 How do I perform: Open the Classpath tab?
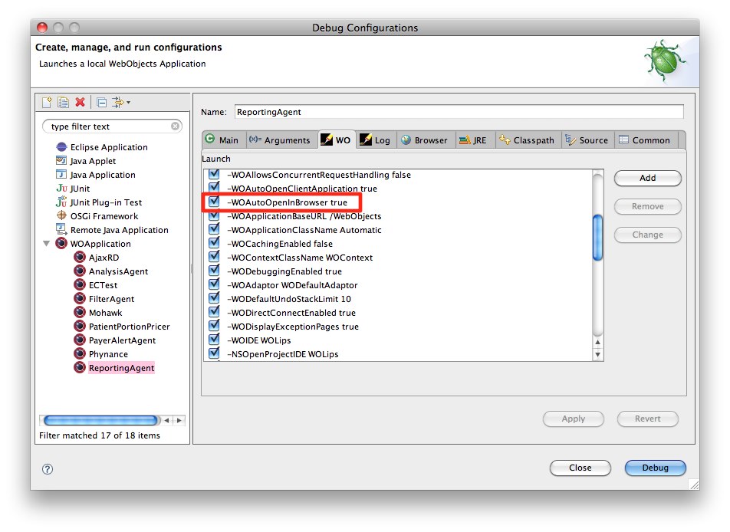coord(527,140)
